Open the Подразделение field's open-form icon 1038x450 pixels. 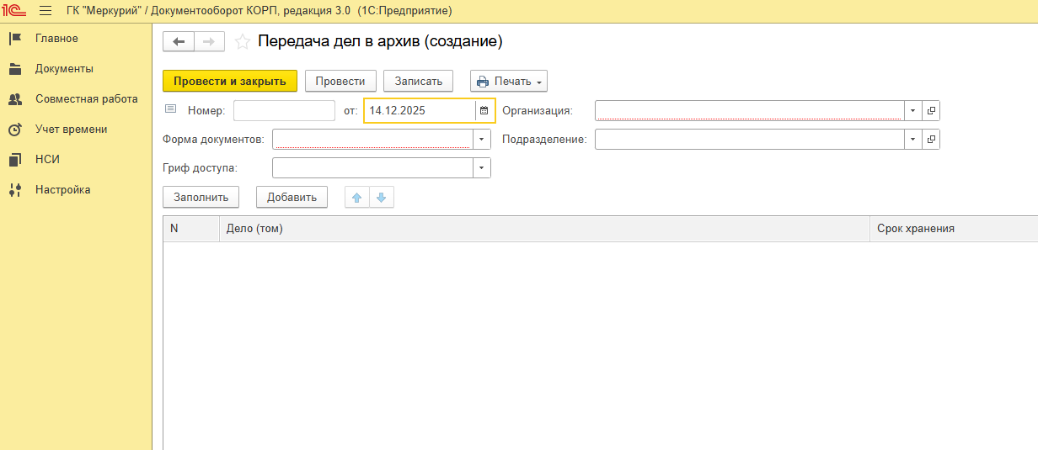pyautogui.click(x=931, y=139)
